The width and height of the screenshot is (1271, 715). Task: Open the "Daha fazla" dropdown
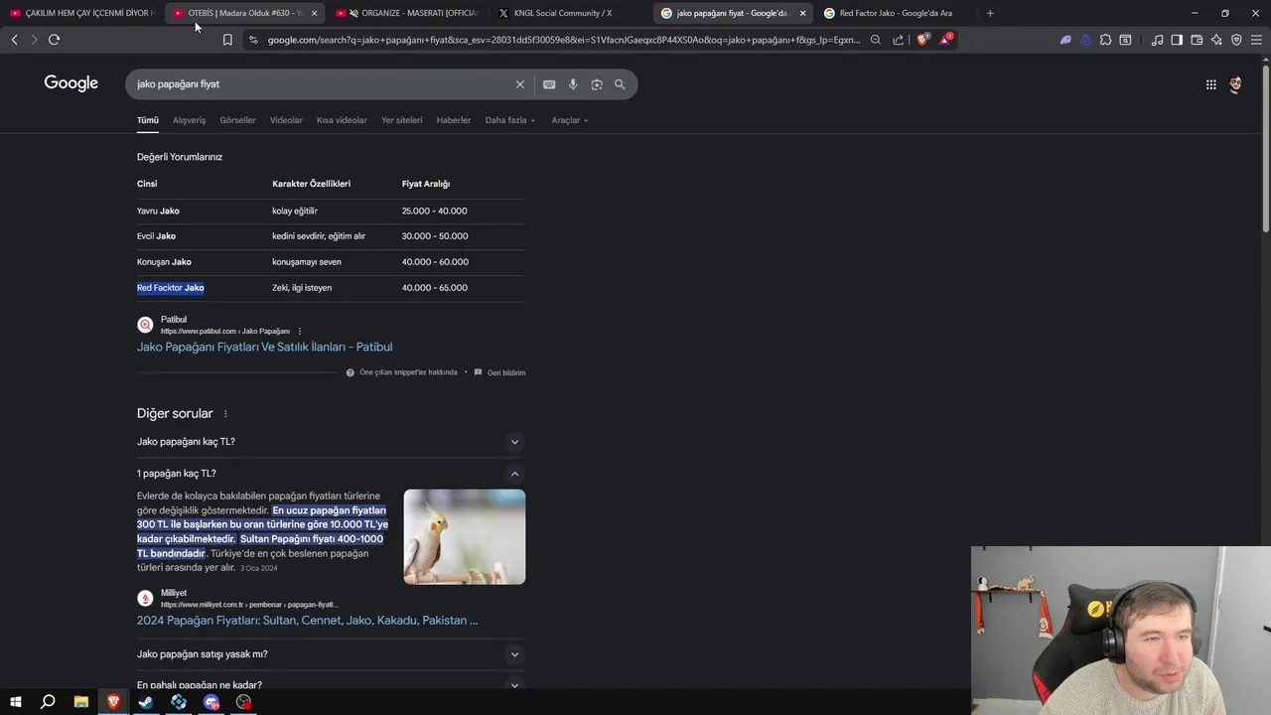(x=509, y=120)
